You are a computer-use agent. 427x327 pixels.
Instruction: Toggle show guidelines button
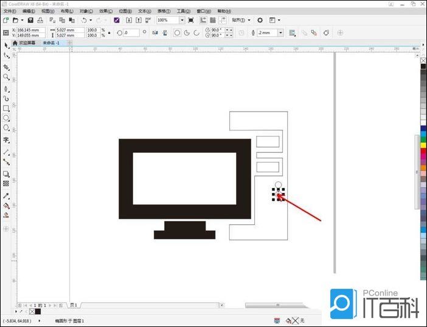(223, 20)
